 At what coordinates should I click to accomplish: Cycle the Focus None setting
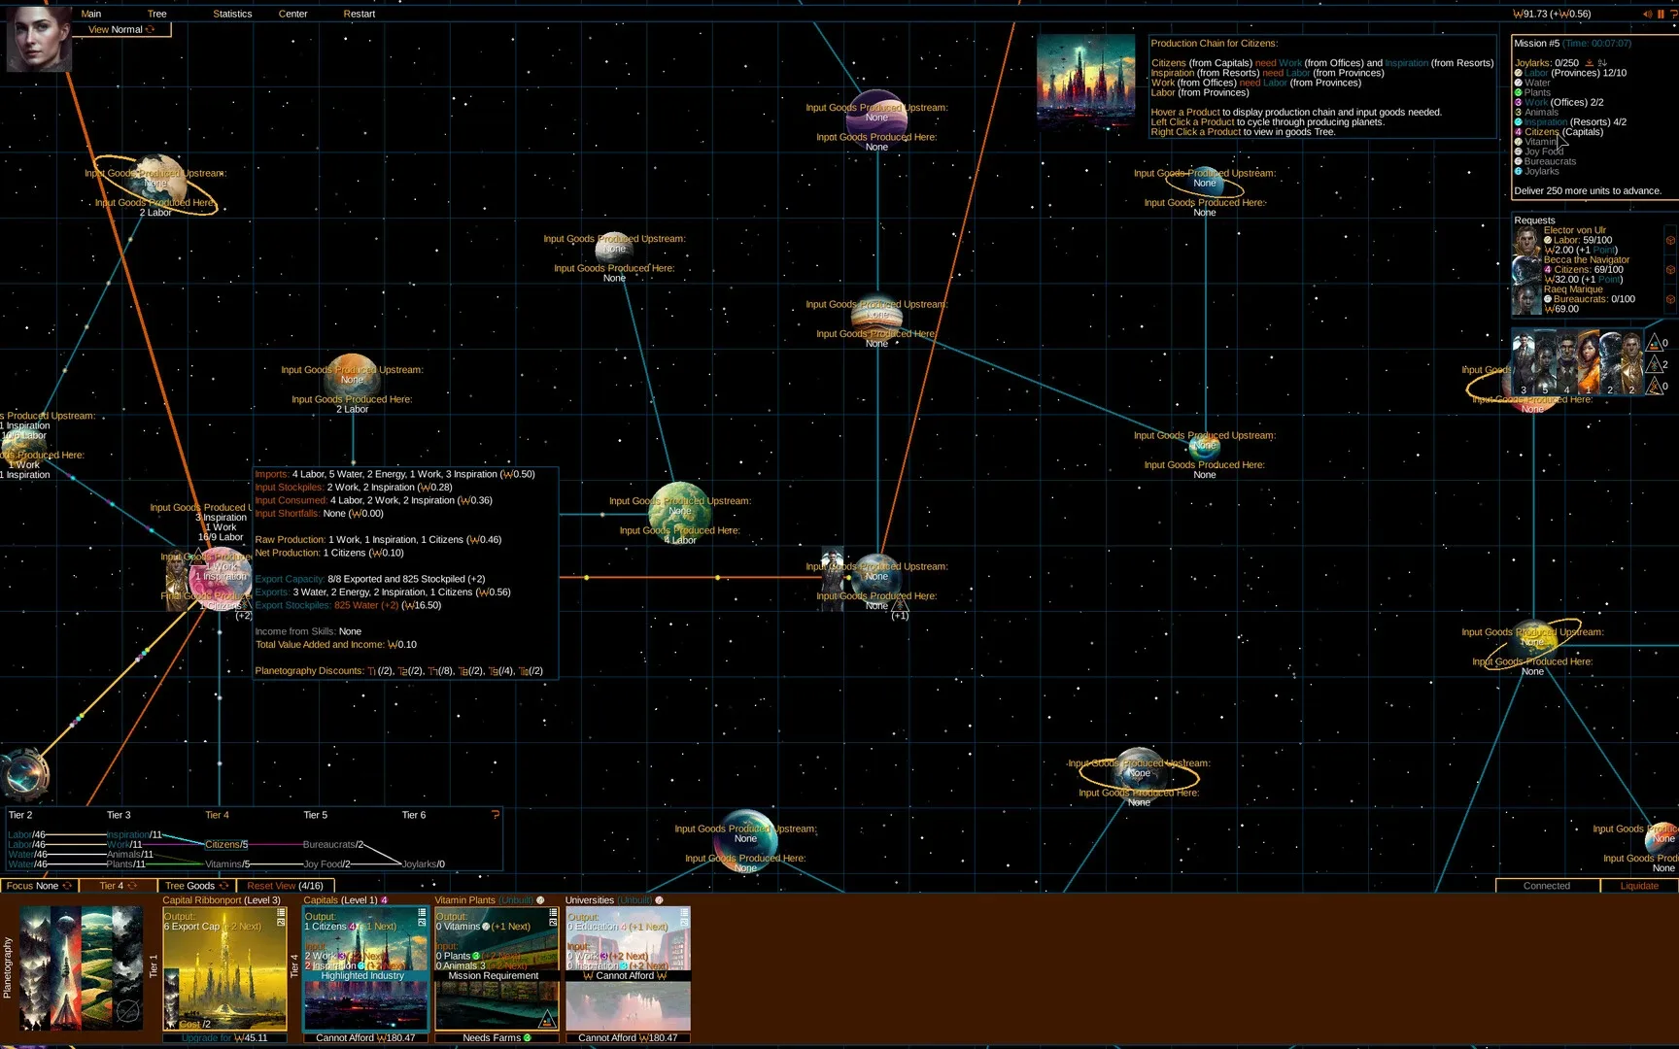(x=39, y=886)
